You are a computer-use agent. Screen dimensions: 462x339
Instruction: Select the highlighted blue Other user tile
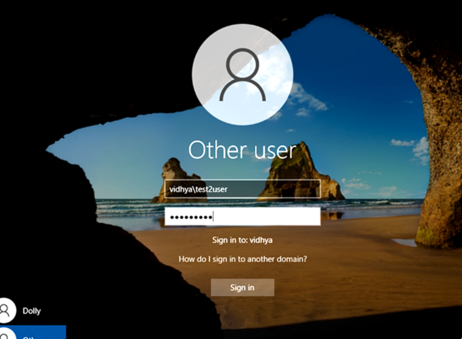[33, 332]
